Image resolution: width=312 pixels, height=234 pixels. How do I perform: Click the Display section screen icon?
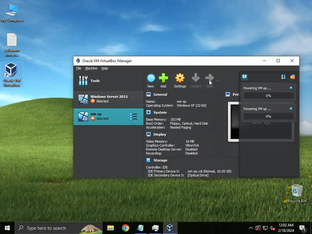[148, 134]
